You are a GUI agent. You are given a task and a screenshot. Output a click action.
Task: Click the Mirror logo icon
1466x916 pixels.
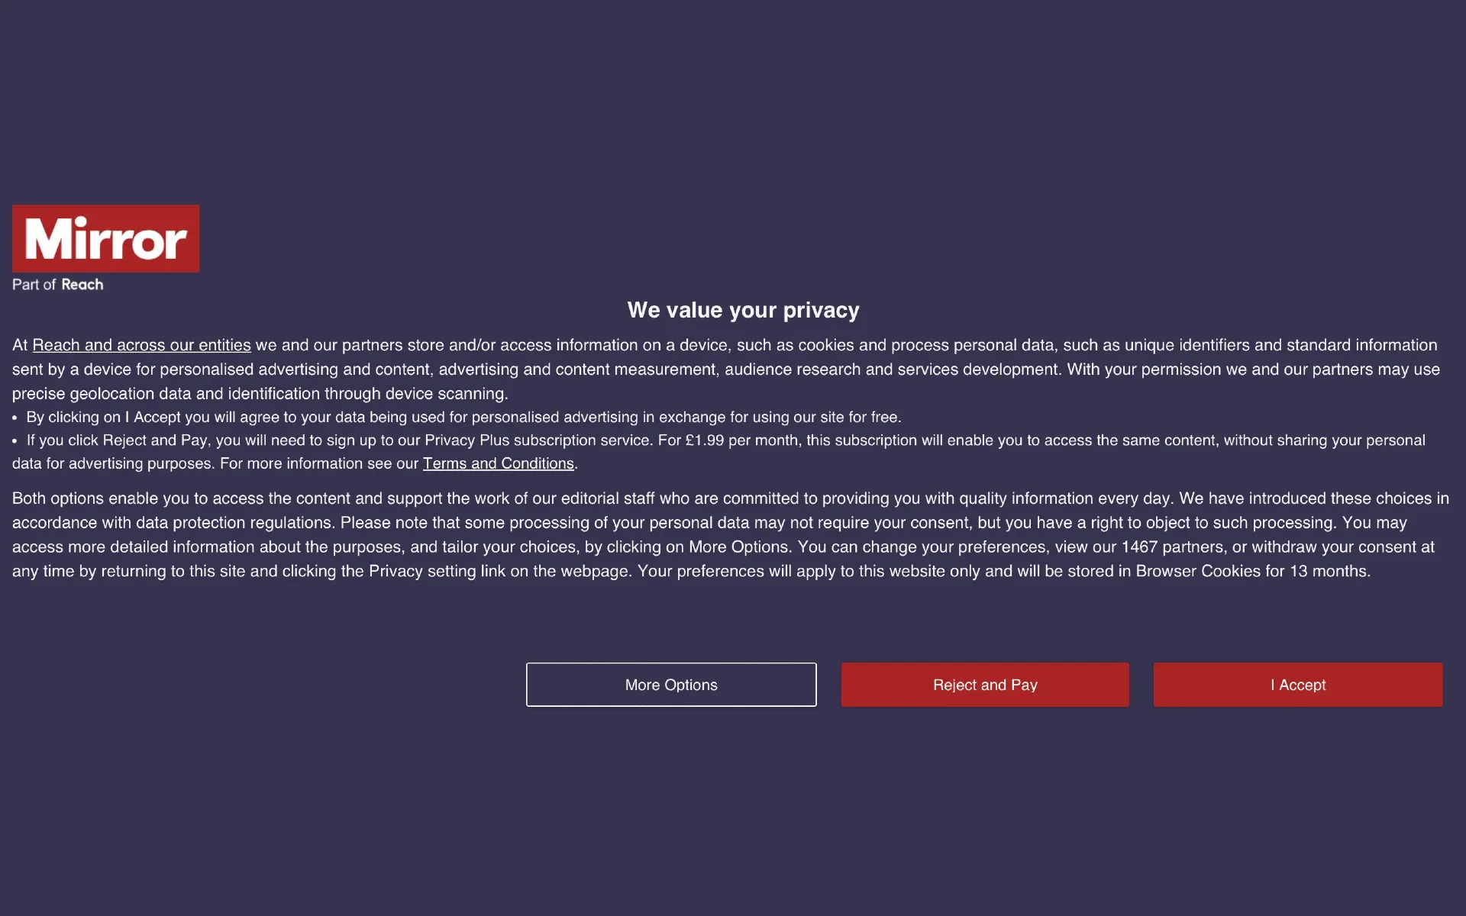click(105, 237)
